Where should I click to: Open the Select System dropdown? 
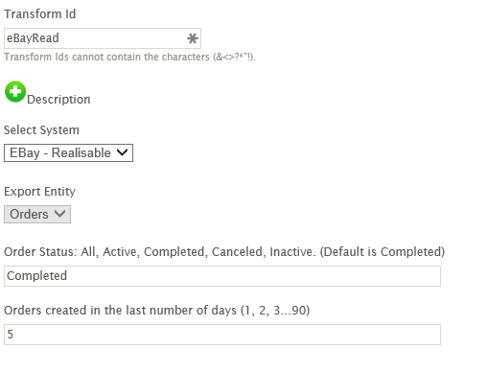[68, 153]
